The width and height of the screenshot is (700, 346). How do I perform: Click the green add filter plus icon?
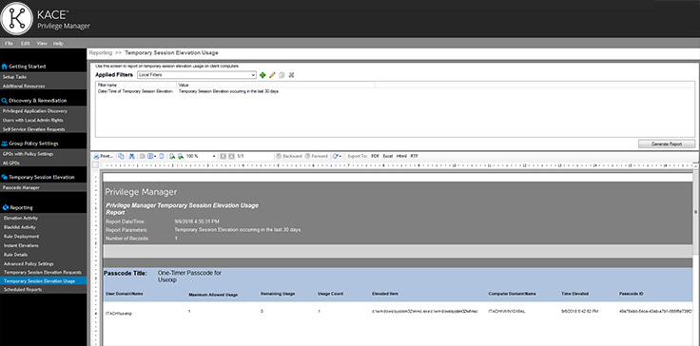(x=262, y=75)
